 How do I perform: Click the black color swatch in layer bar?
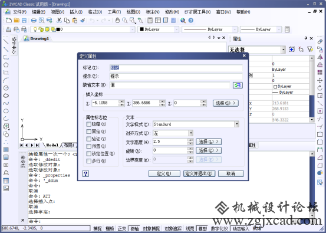coord(58,29)
